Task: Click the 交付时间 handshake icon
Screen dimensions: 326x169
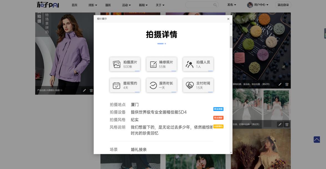Action: (x=189, y=85)
